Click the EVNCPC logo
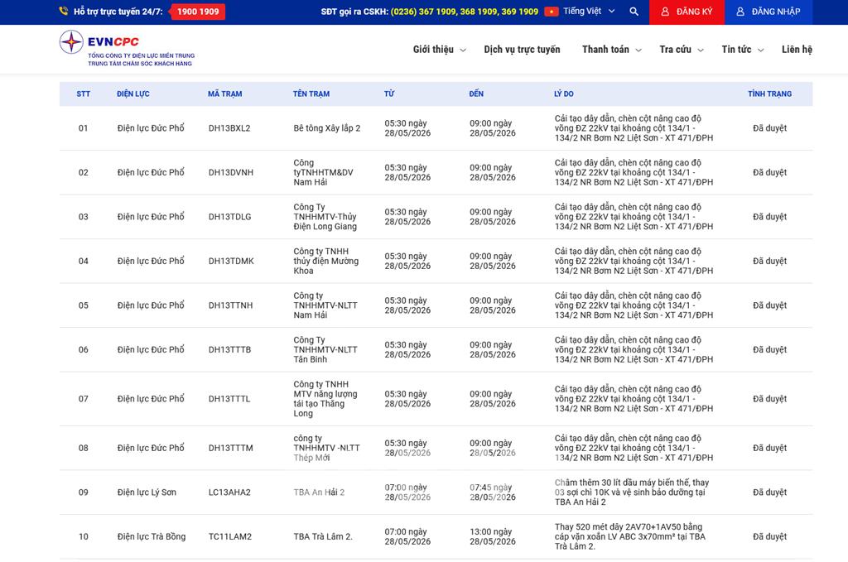The height and width of the screenshot is (562, 848). pyautogui.click(x=127, y=49)
